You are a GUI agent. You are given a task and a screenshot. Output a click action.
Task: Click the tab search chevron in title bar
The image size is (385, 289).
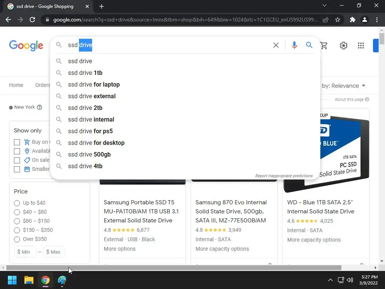point(324,5)
